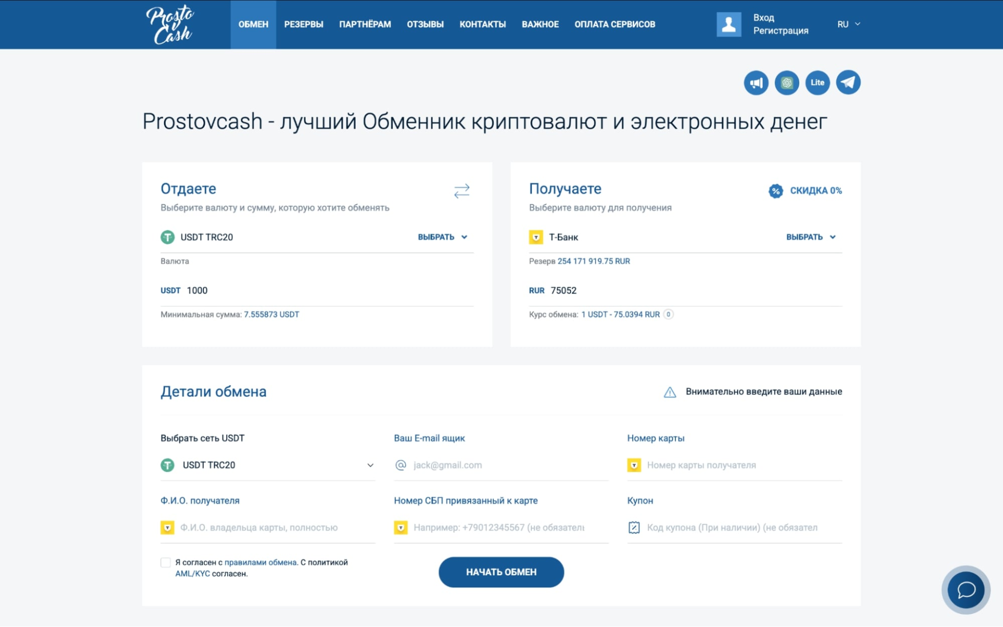Click the user login icon in header

tap(729, 24)
